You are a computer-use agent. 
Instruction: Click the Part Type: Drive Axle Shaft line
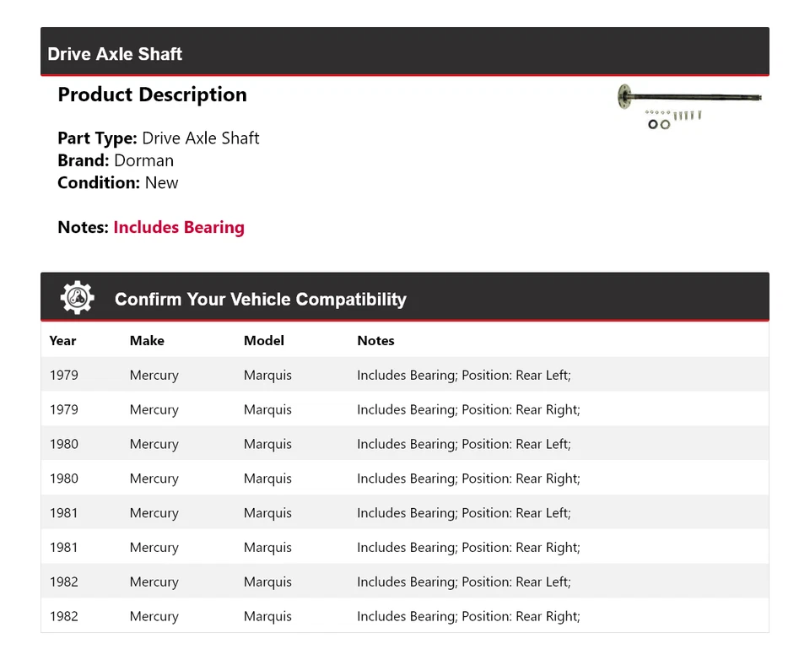coord(159,138)
